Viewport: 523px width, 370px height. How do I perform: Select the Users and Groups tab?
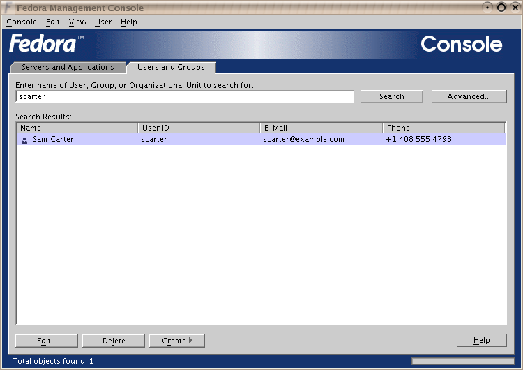click(171, 67)
